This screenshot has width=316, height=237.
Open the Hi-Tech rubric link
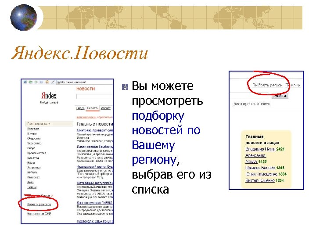point(32,172)
